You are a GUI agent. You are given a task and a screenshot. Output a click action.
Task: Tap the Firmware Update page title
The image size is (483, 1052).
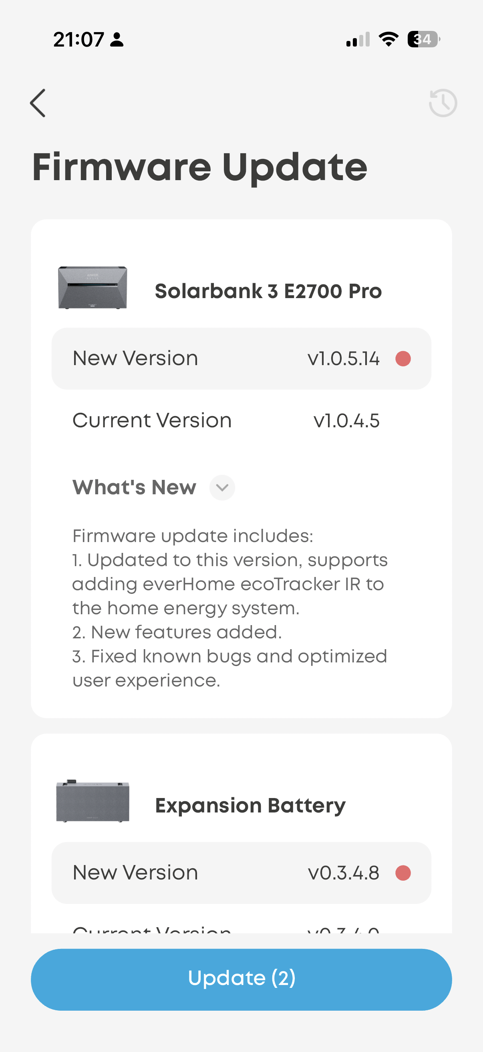pyautogui.click(x=200, y=167)
